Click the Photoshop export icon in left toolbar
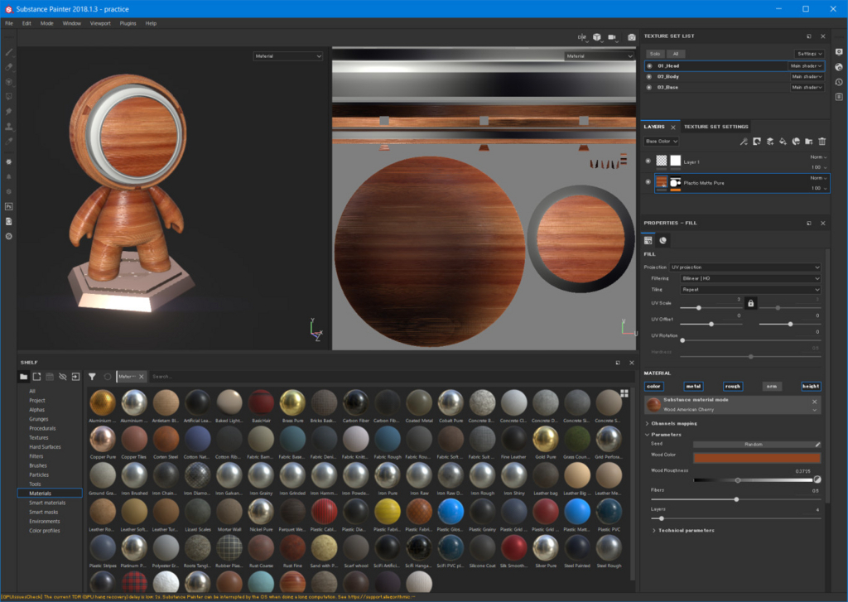 click(8, 207)
